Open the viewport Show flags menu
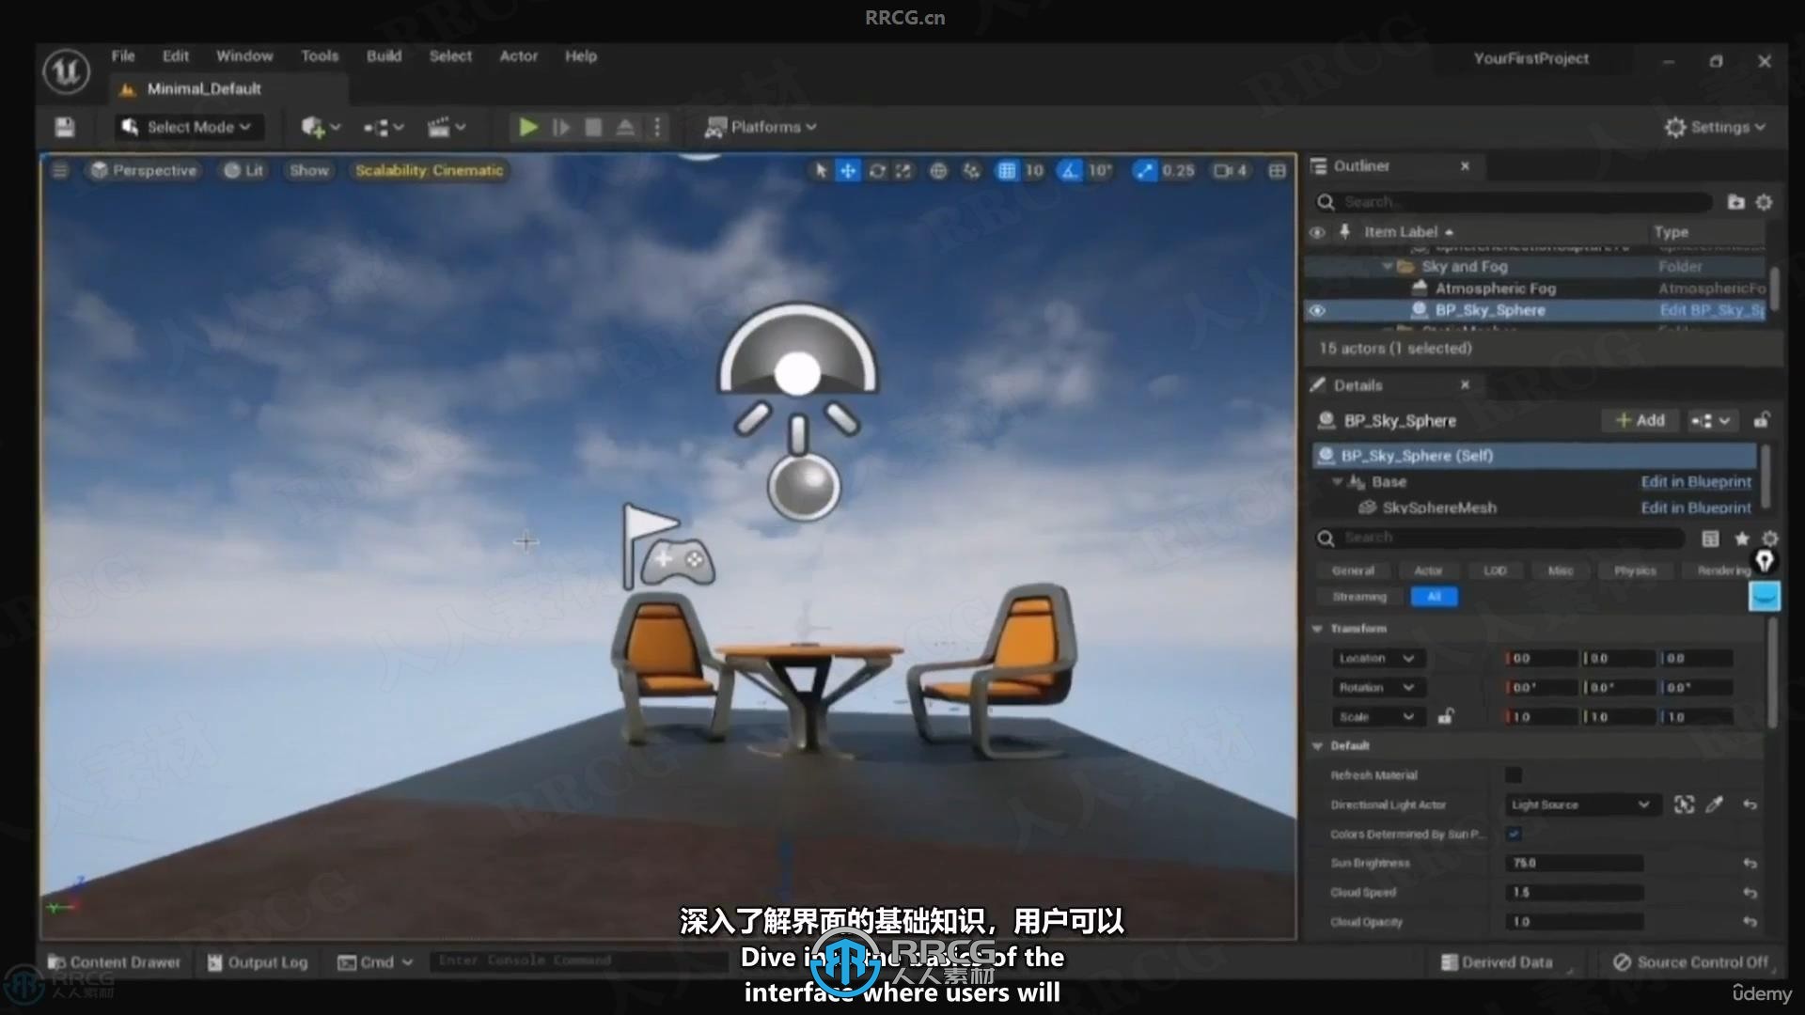This screenshot has height=1015, width=1805. 309,170
